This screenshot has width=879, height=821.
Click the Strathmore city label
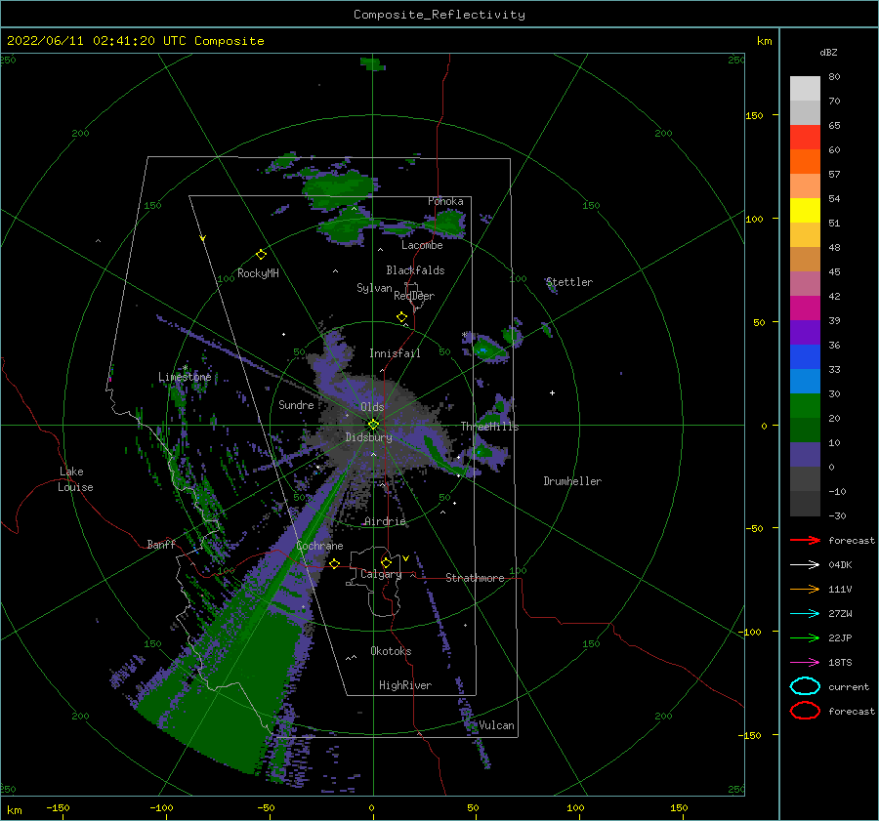[475, 578]
